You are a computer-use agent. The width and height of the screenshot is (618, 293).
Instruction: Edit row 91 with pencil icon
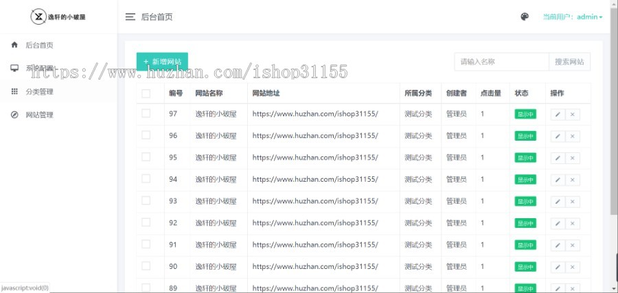tap(558, 246)
